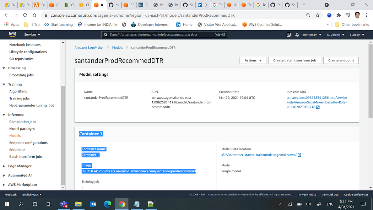
Task: Open Microsoft Edge from taskbar
Action: pyautogui.click(x=108, y=204)
